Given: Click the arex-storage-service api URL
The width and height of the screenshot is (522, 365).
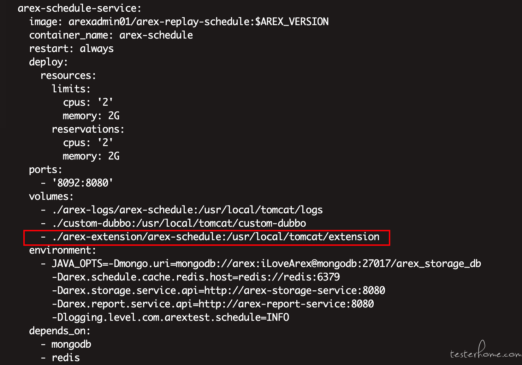Looking at the screenshot, I should click(295, 290).
